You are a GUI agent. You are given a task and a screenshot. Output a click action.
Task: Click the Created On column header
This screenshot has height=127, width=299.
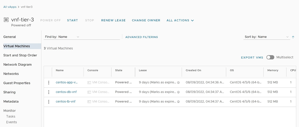193,70
